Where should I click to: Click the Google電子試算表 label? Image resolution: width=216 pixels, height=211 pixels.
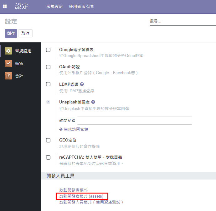click(x=76, y=50)
